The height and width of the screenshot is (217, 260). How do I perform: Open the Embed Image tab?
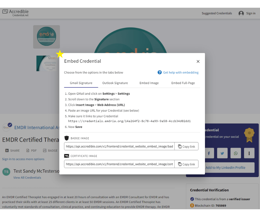click(x=149, y=83)
